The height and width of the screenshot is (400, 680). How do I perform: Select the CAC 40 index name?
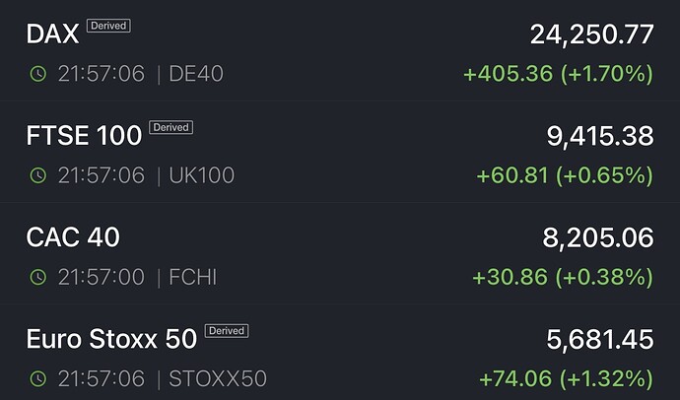(73, 237)
